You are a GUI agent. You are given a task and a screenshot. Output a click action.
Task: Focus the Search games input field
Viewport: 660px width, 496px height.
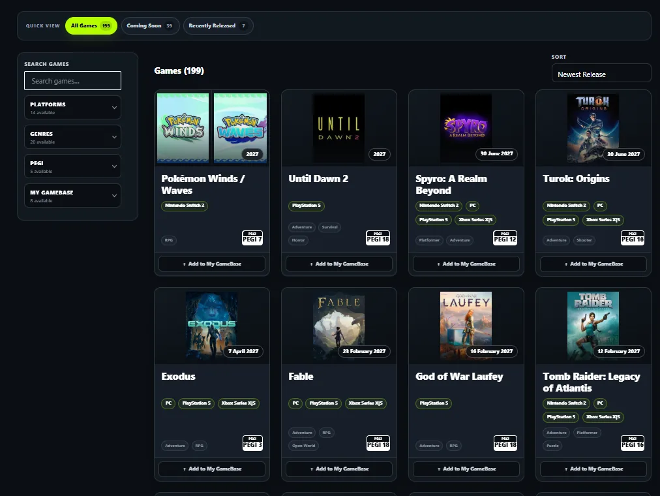(72, 80)
